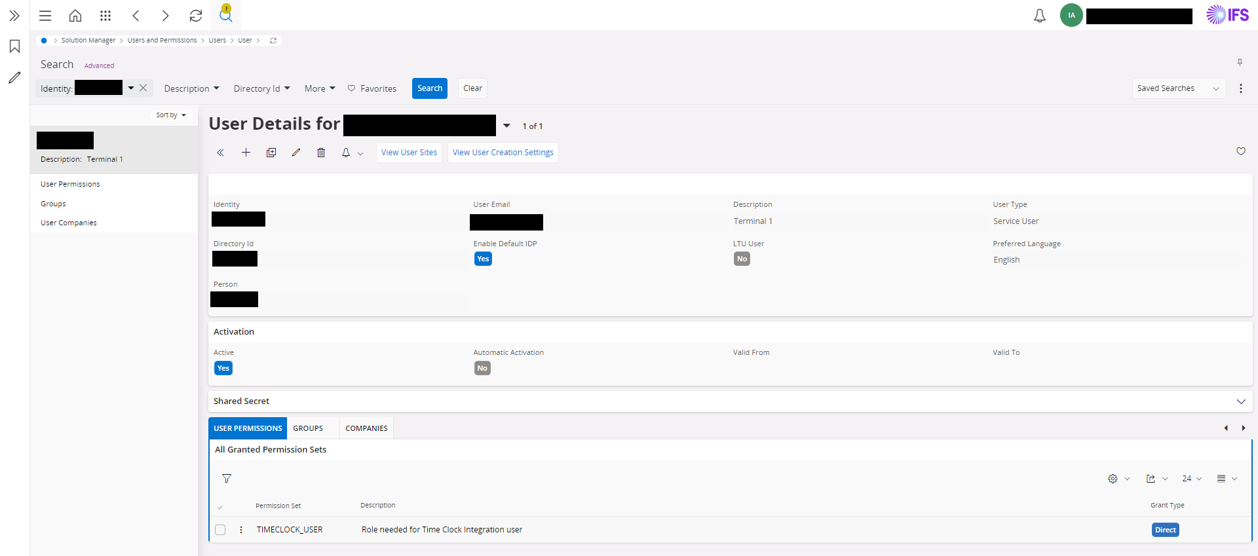This screenshot has height=556, width=1258.
Task: Click the duplicate record icon
Action: pyautogui.click(x=271, y=153)
